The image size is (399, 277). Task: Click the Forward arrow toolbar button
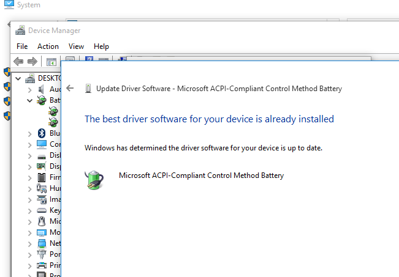[32, 61]
